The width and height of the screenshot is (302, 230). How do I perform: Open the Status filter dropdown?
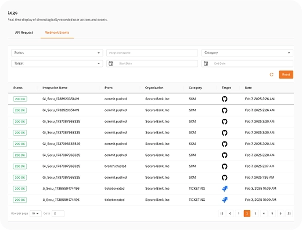[57, 53]
